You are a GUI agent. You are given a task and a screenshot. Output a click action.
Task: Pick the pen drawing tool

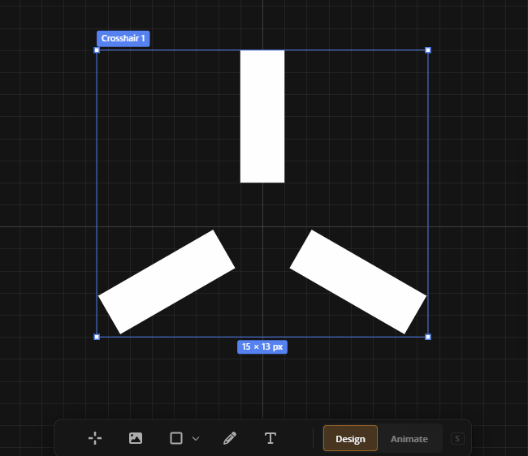(x=230, y=438)
